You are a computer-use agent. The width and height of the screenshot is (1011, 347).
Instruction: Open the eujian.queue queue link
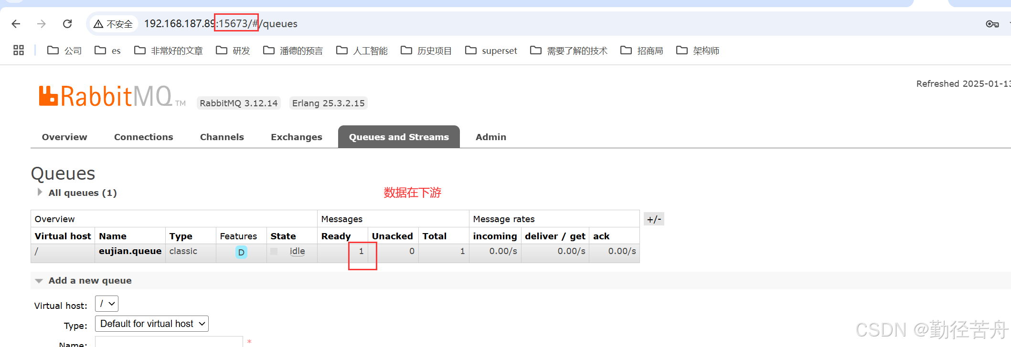130,251
